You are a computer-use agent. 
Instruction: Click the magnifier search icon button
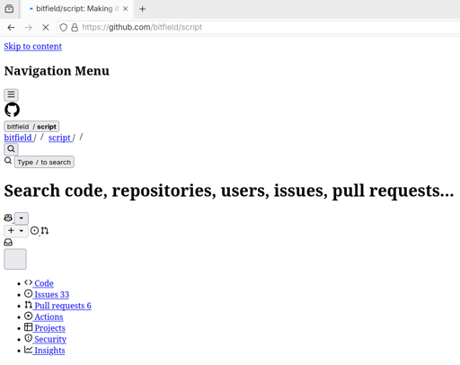(11, 149)
